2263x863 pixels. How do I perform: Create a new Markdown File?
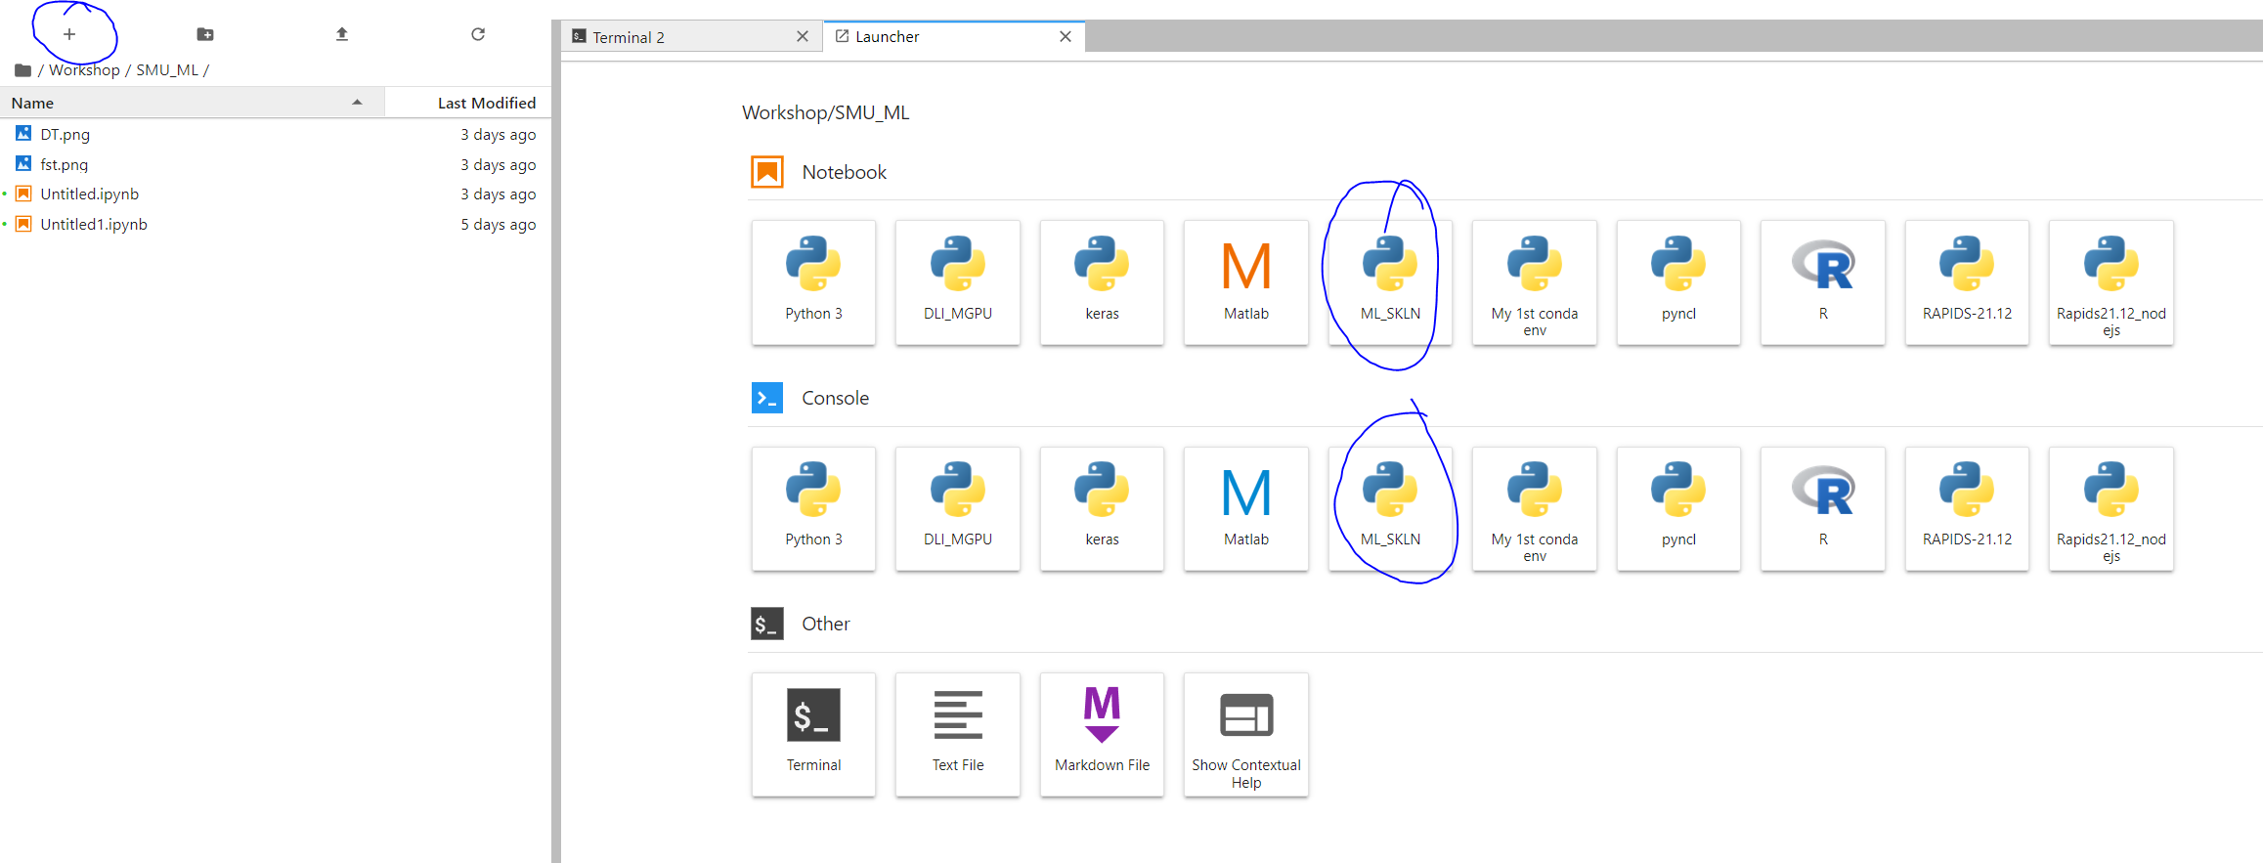click(x=1102, y=734)
